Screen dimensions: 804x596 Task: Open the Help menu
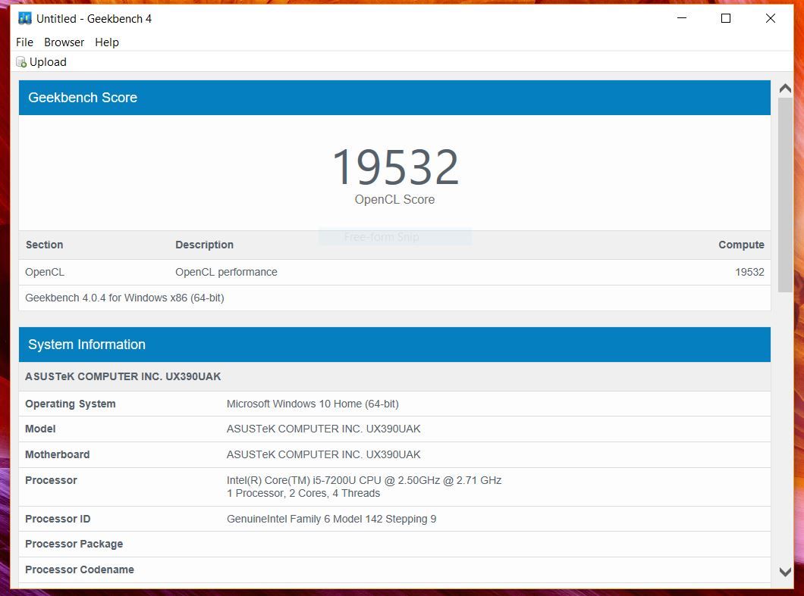pyautogui.click(x=107, y=42)
